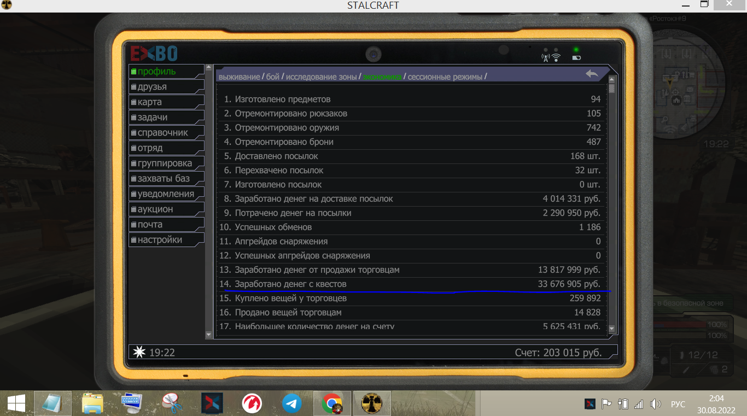Click the 'Счет: 203 015 руб.' balance
This screenshot has height=416, width=747.
558,353
